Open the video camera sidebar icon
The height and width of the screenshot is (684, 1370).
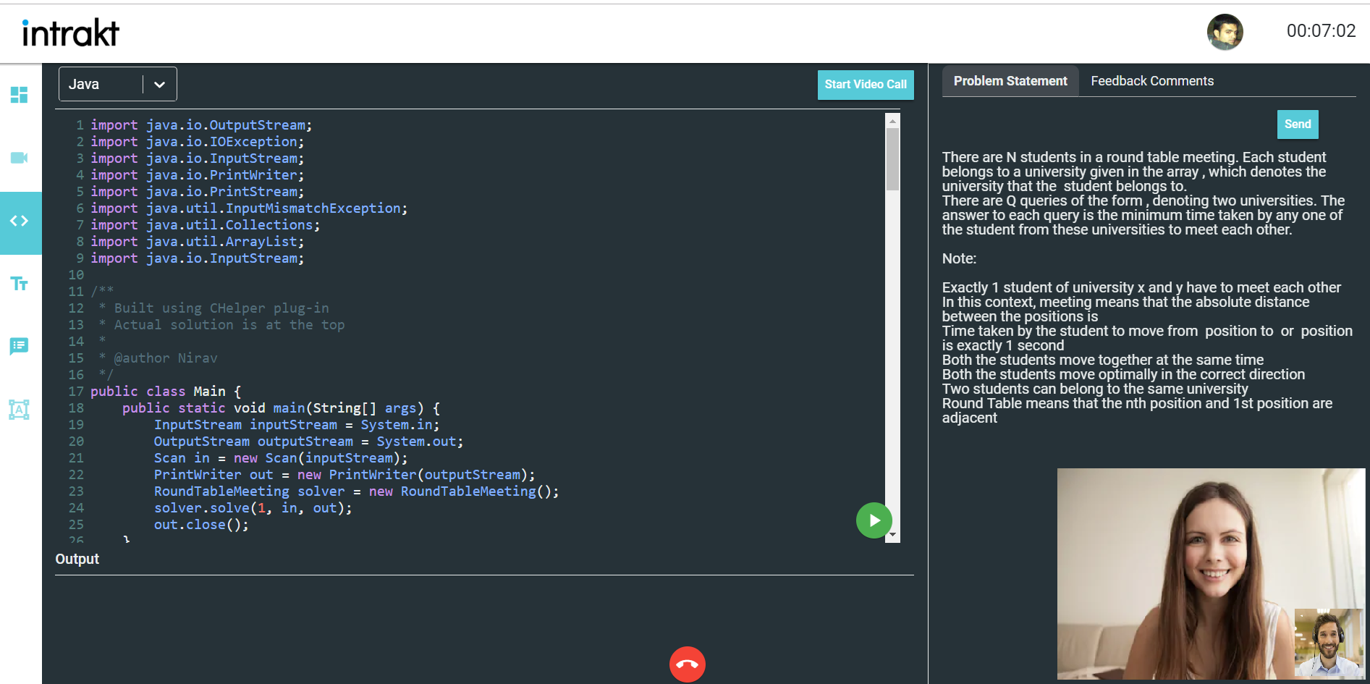click(x=20, y=158)
